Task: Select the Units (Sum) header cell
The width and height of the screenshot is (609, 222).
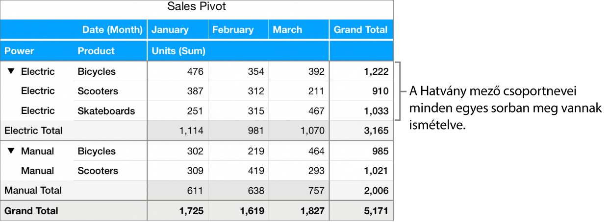Action: (178, 51)
